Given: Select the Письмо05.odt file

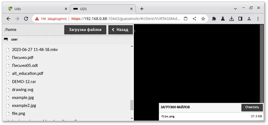Looking at the screenshot, I should click(25, 66).
